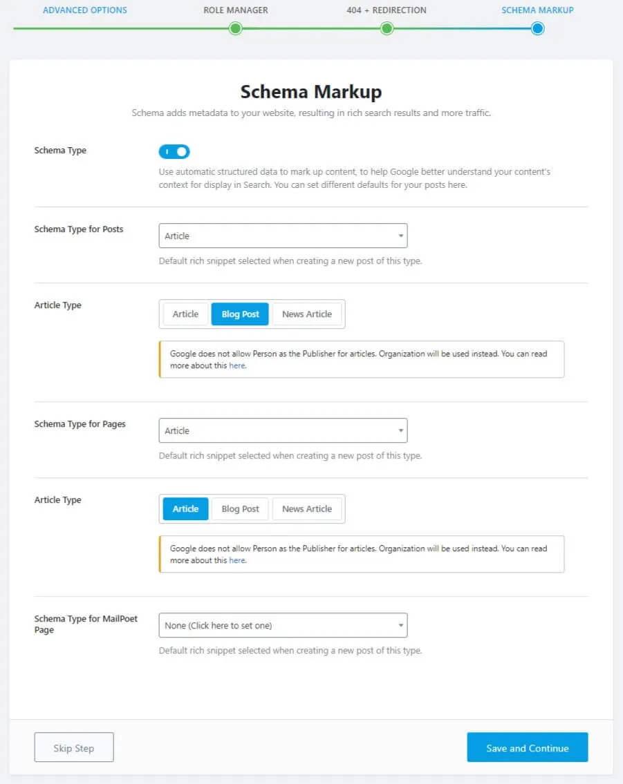Click the Schema Markup step circle
This screenshot has height=784, width=623.
537,28
